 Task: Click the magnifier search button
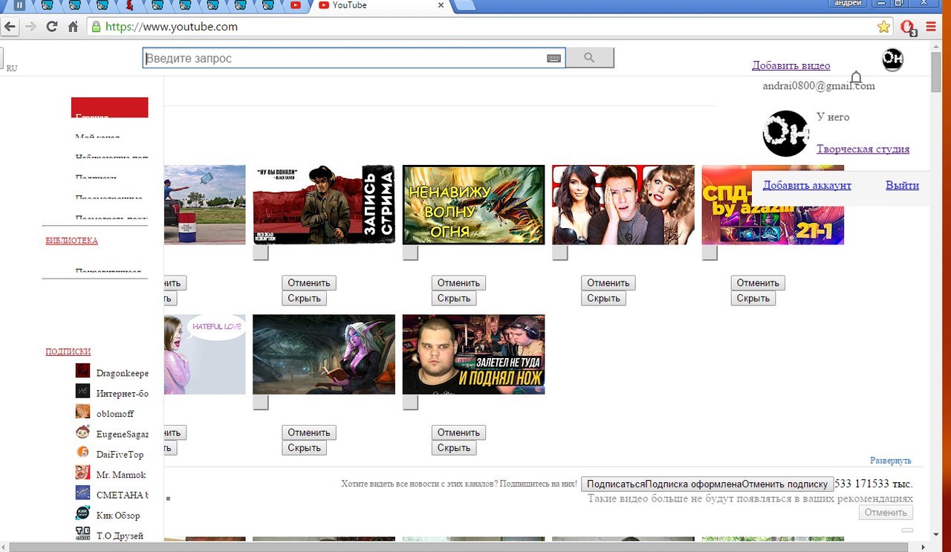[x=590, y=58]
